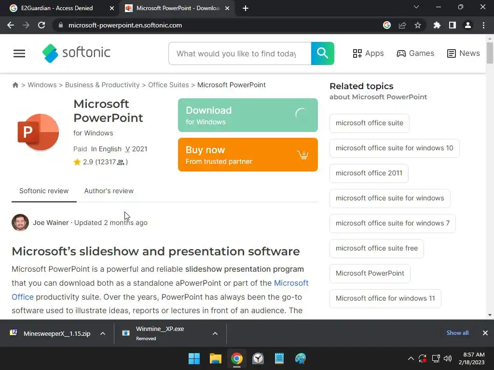This screenshot has width=494, height=370.
Task: Click the Office Suites breadcrumb link
Action: click(168, 85)
